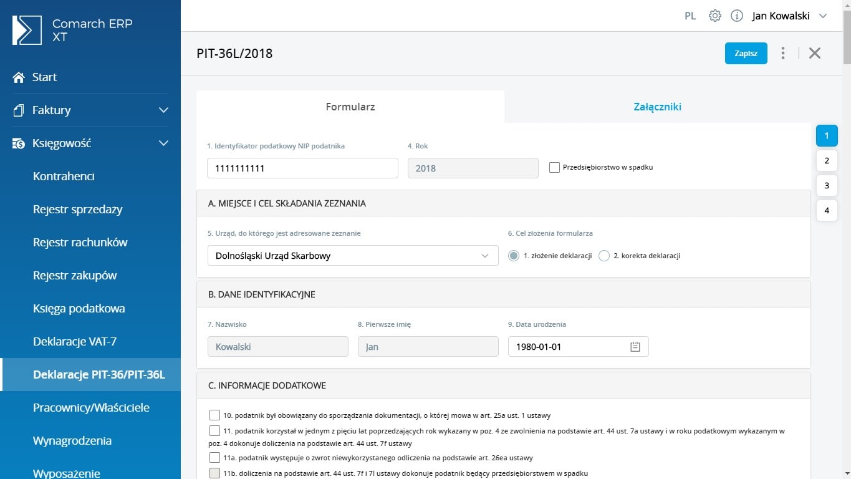Click the information icon in header
Image resolution: width=851 pixels, height=479 pixels.
point(736,16)
